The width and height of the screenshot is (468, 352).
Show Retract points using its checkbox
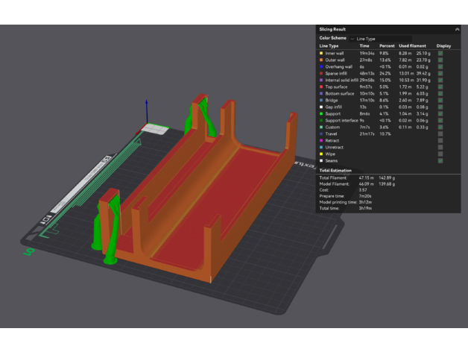440,140
